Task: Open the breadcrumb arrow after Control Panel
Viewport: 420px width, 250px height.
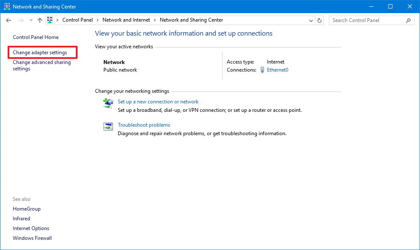Action: [98, 20]
